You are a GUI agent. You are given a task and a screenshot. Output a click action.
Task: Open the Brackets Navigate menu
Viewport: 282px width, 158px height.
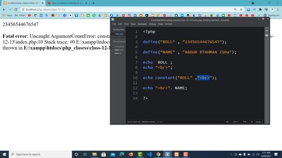tap(142, 24)
